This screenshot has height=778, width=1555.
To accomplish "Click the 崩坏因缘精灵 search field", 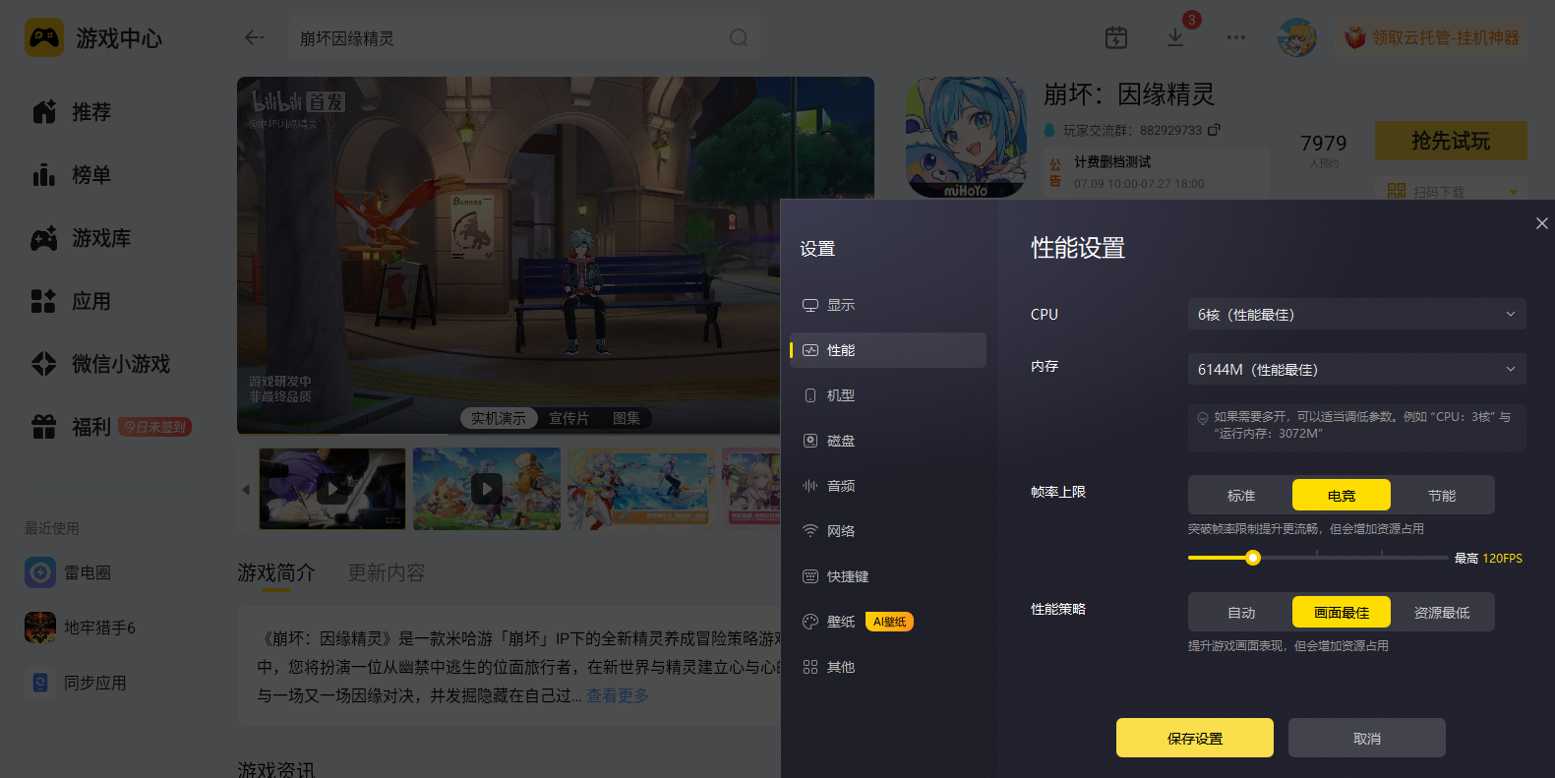I will point(511,38).
